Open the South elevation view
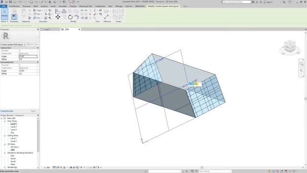The height and width of the screenshot is (173, 307). click(13, 161)
